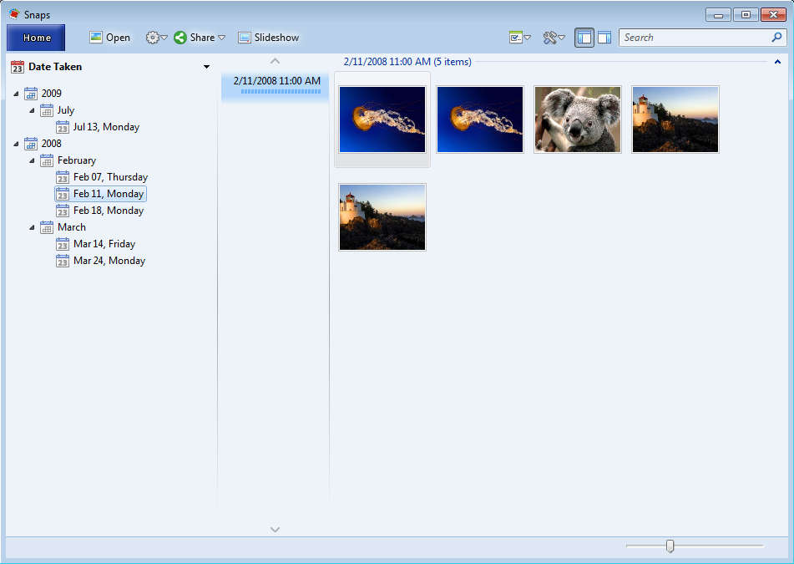Click the timeline up chevron
This screenshot has height=564, width=794.
275,61
